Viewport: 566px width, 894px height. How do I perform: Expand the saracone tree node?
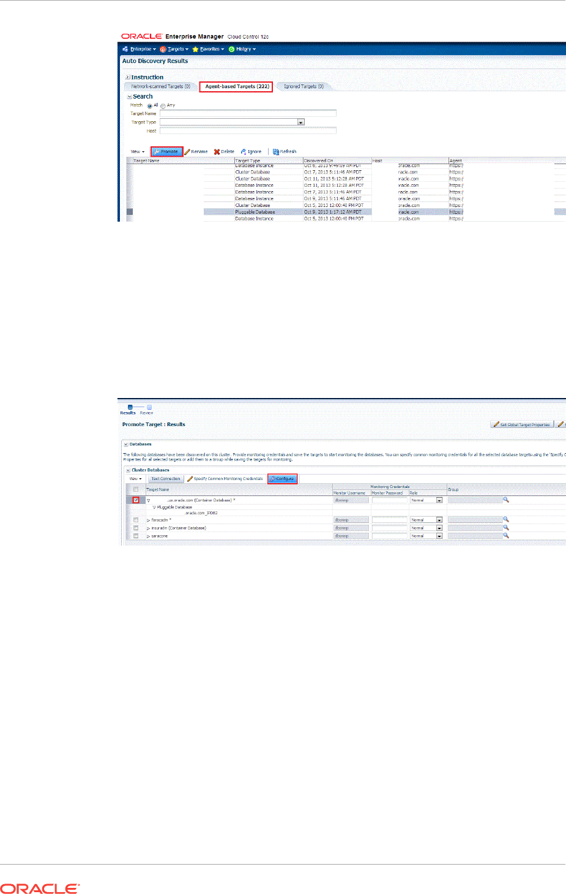[149, 536]
